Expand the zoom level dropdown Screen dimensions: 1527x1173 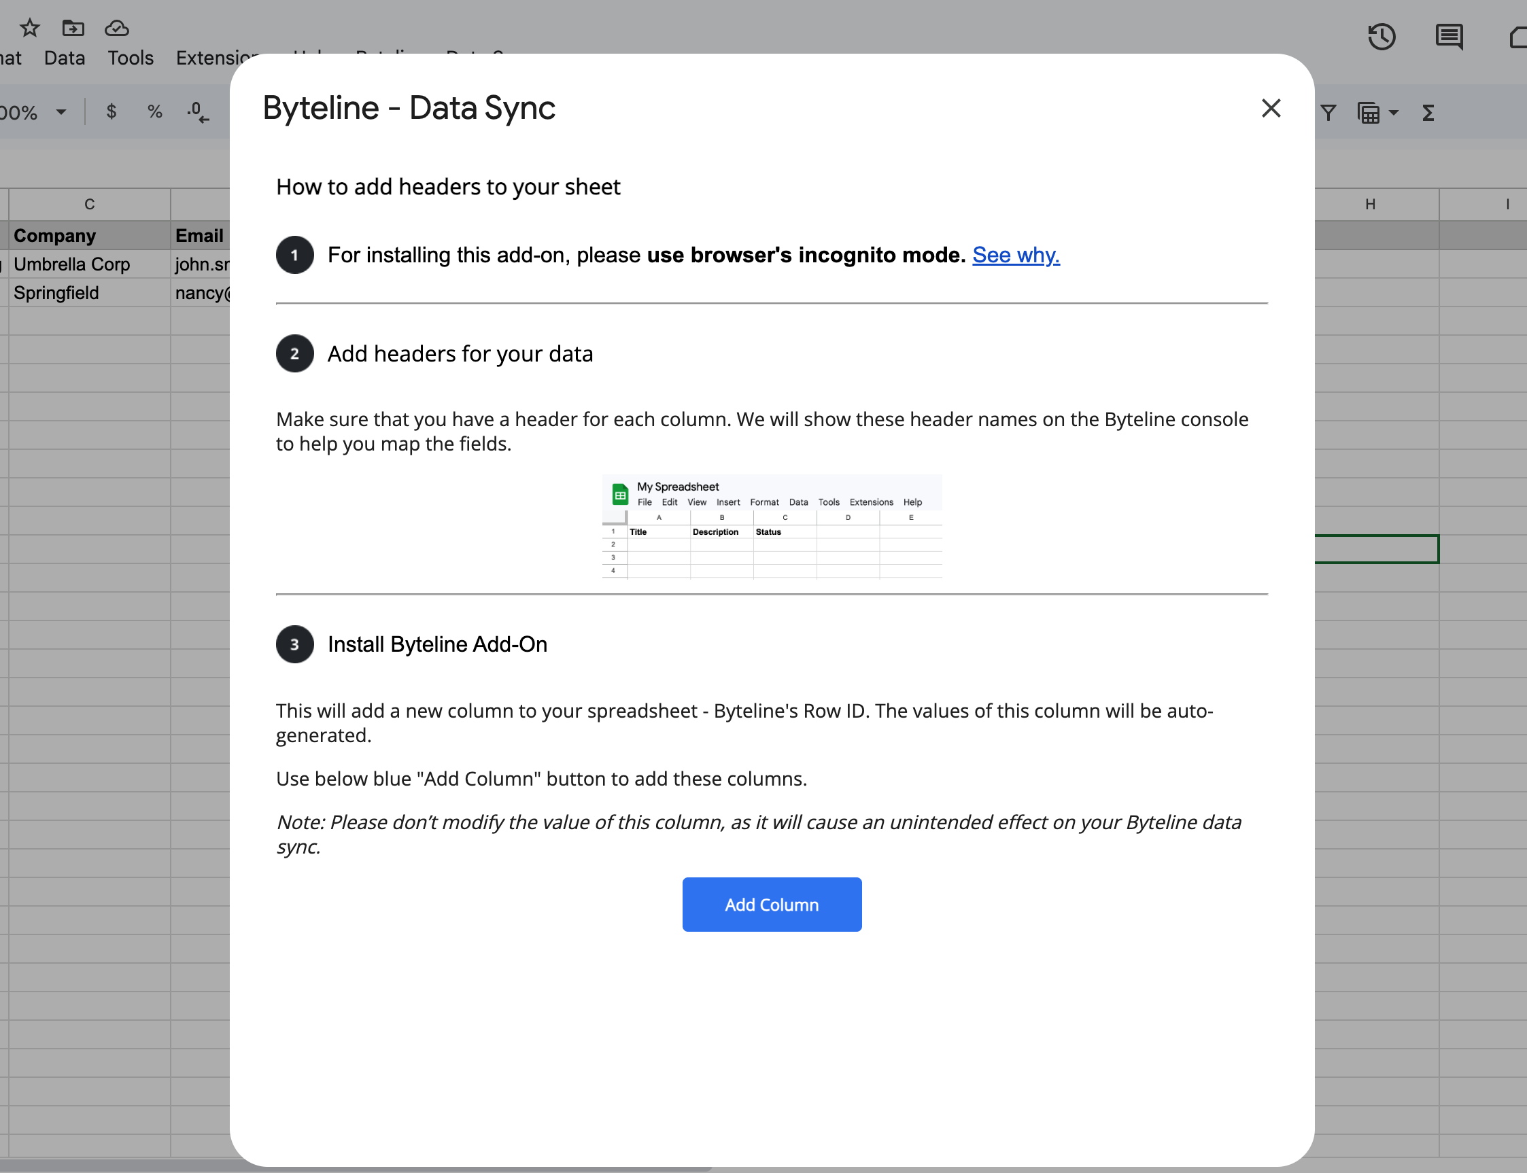(x=61, y=111)
